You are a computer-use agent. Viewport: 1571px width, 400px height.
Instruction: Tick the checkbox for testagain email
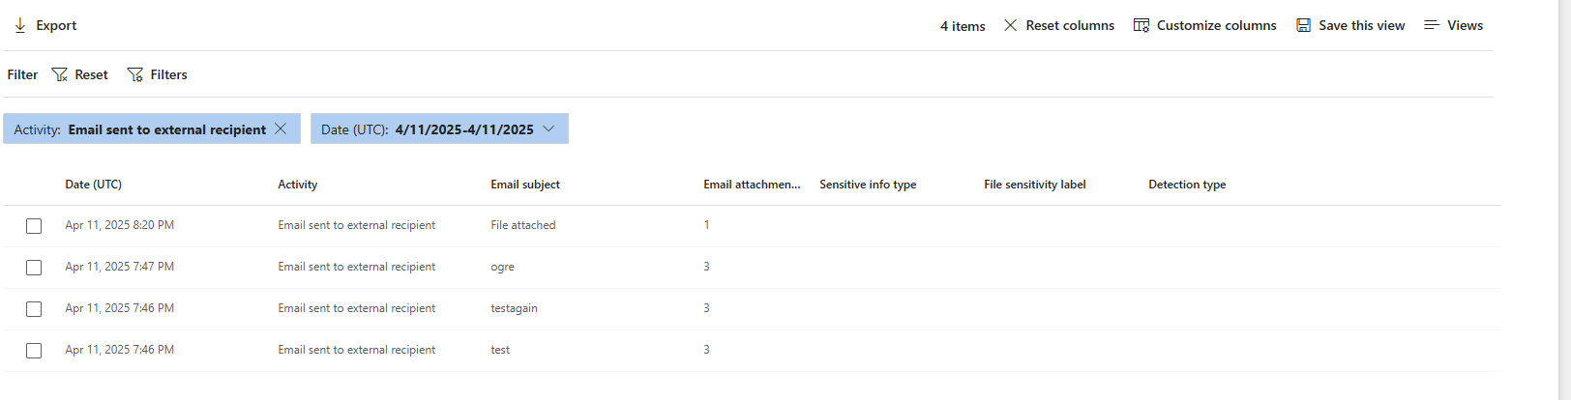34,309
